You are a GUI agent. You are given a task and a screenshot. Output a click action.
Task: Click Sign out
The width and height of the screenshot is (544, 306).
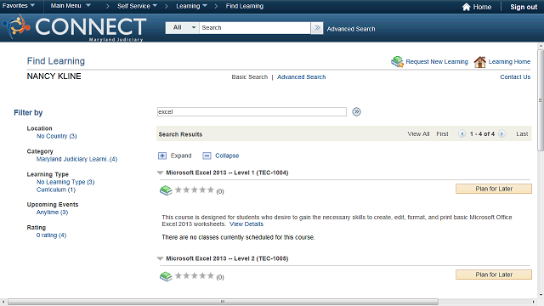click(x=524, y=7)
